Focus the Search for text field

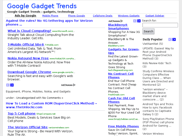(x=160, y=25)
